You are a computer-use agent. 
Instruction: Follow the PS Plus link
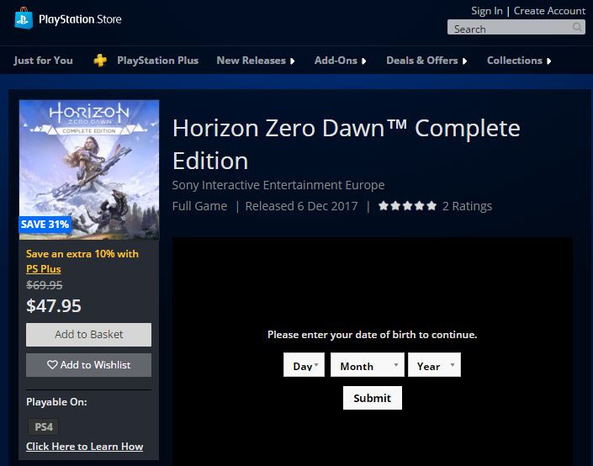44,269
